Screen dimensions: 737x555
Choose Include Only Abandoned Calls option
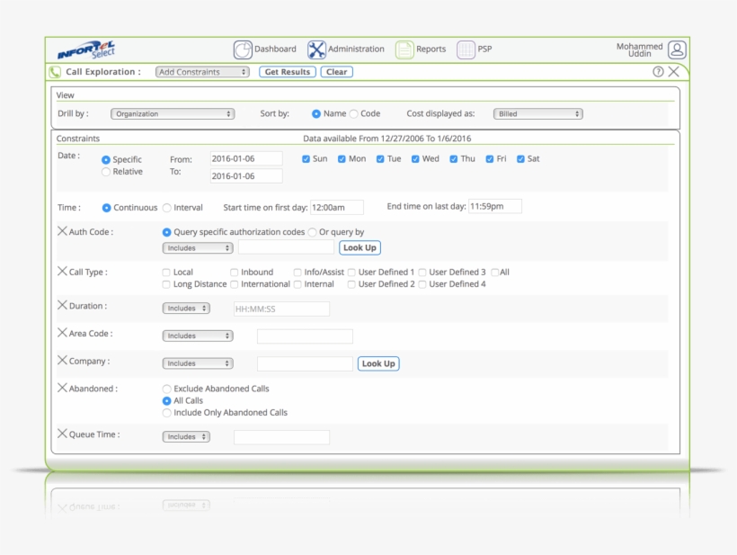point(165,412)
